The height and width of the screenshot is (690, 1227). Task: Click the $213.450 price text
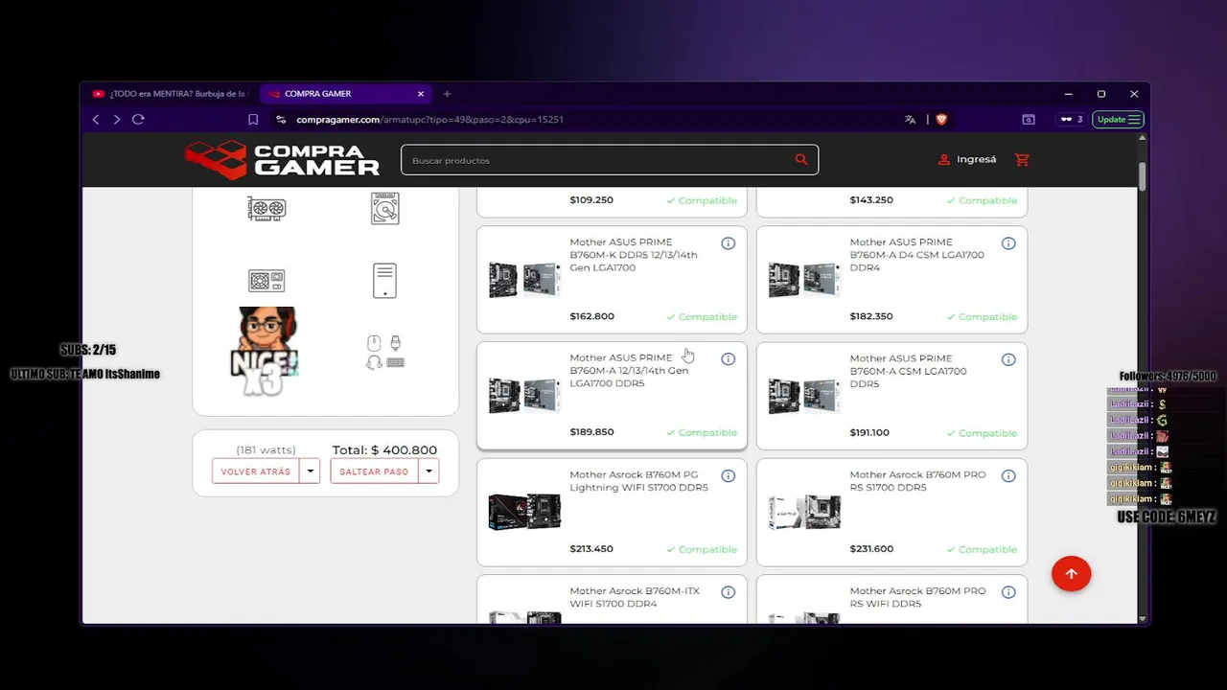(x=591, y=549)
